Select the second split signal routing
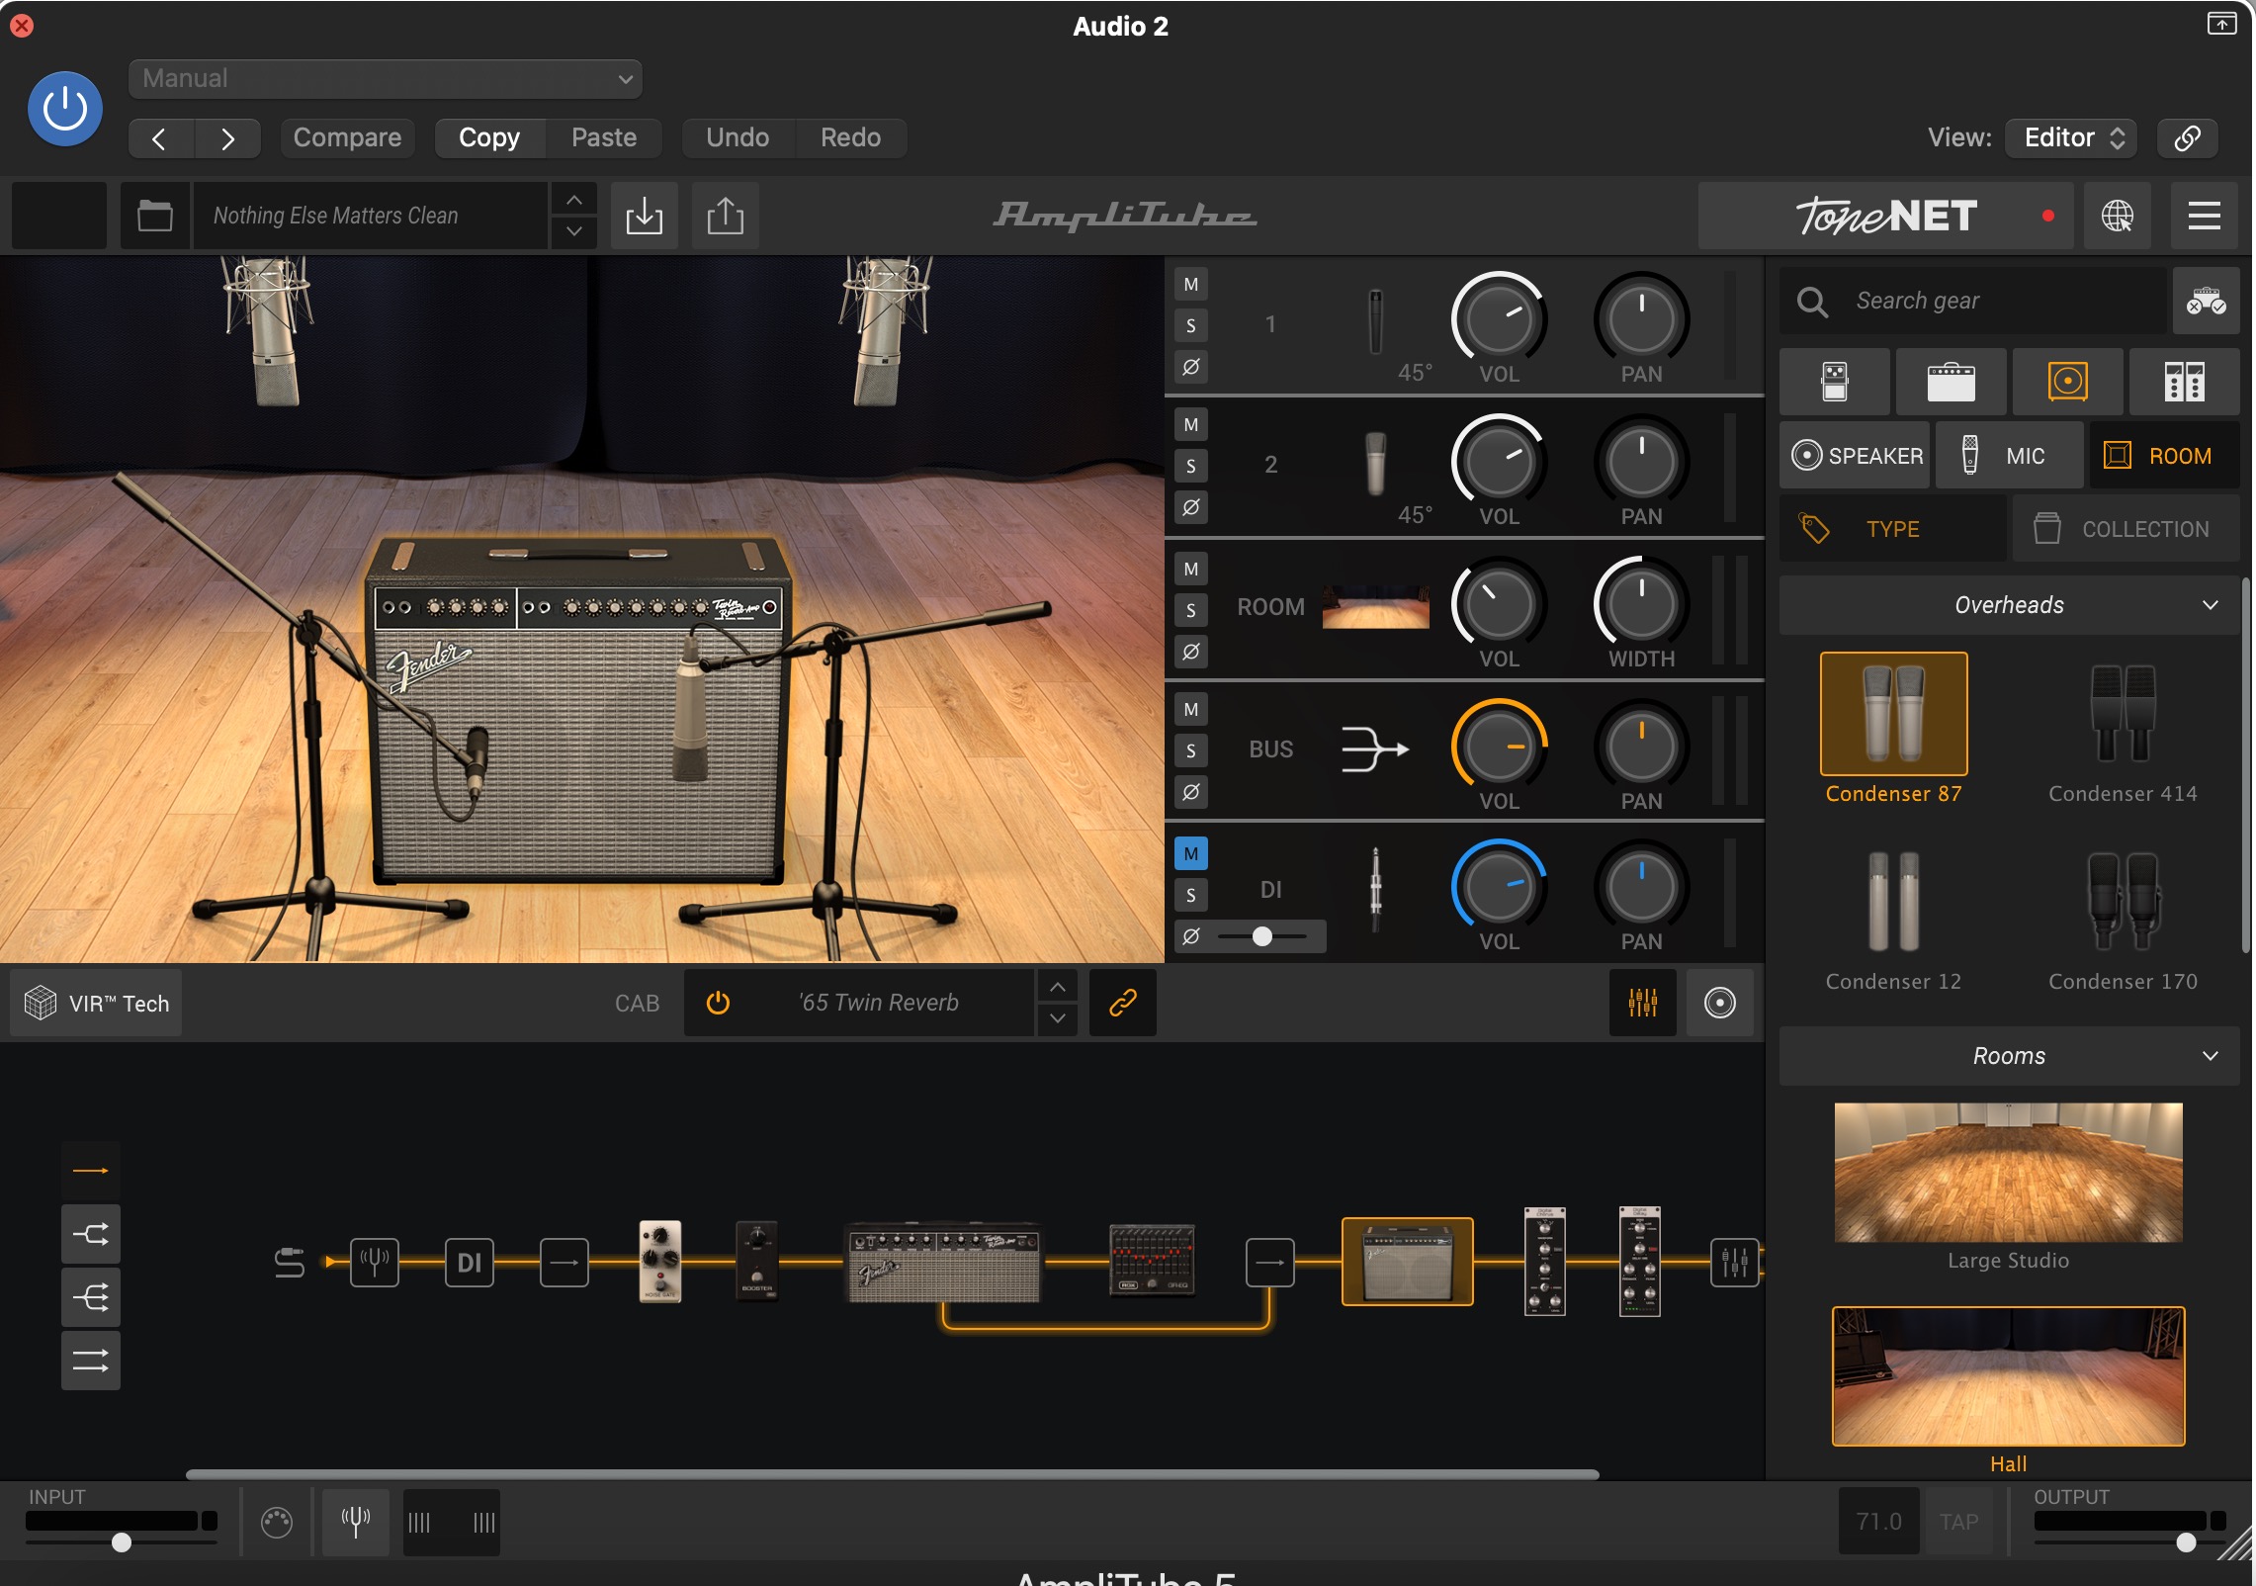2256x1586 pixels. pos(91,1234)
